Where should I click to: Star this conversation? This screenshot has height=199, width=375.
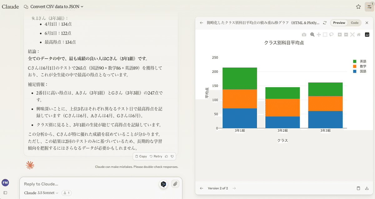[x=358, y=7]
